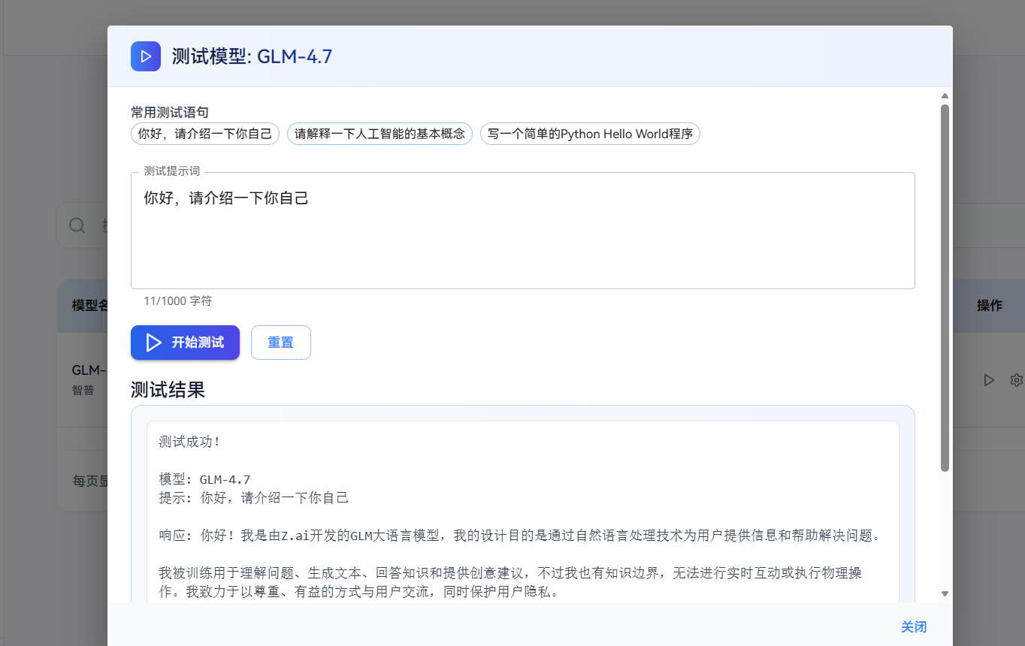Click the dialog scrollbar up arrow

[x=945, y=95]
